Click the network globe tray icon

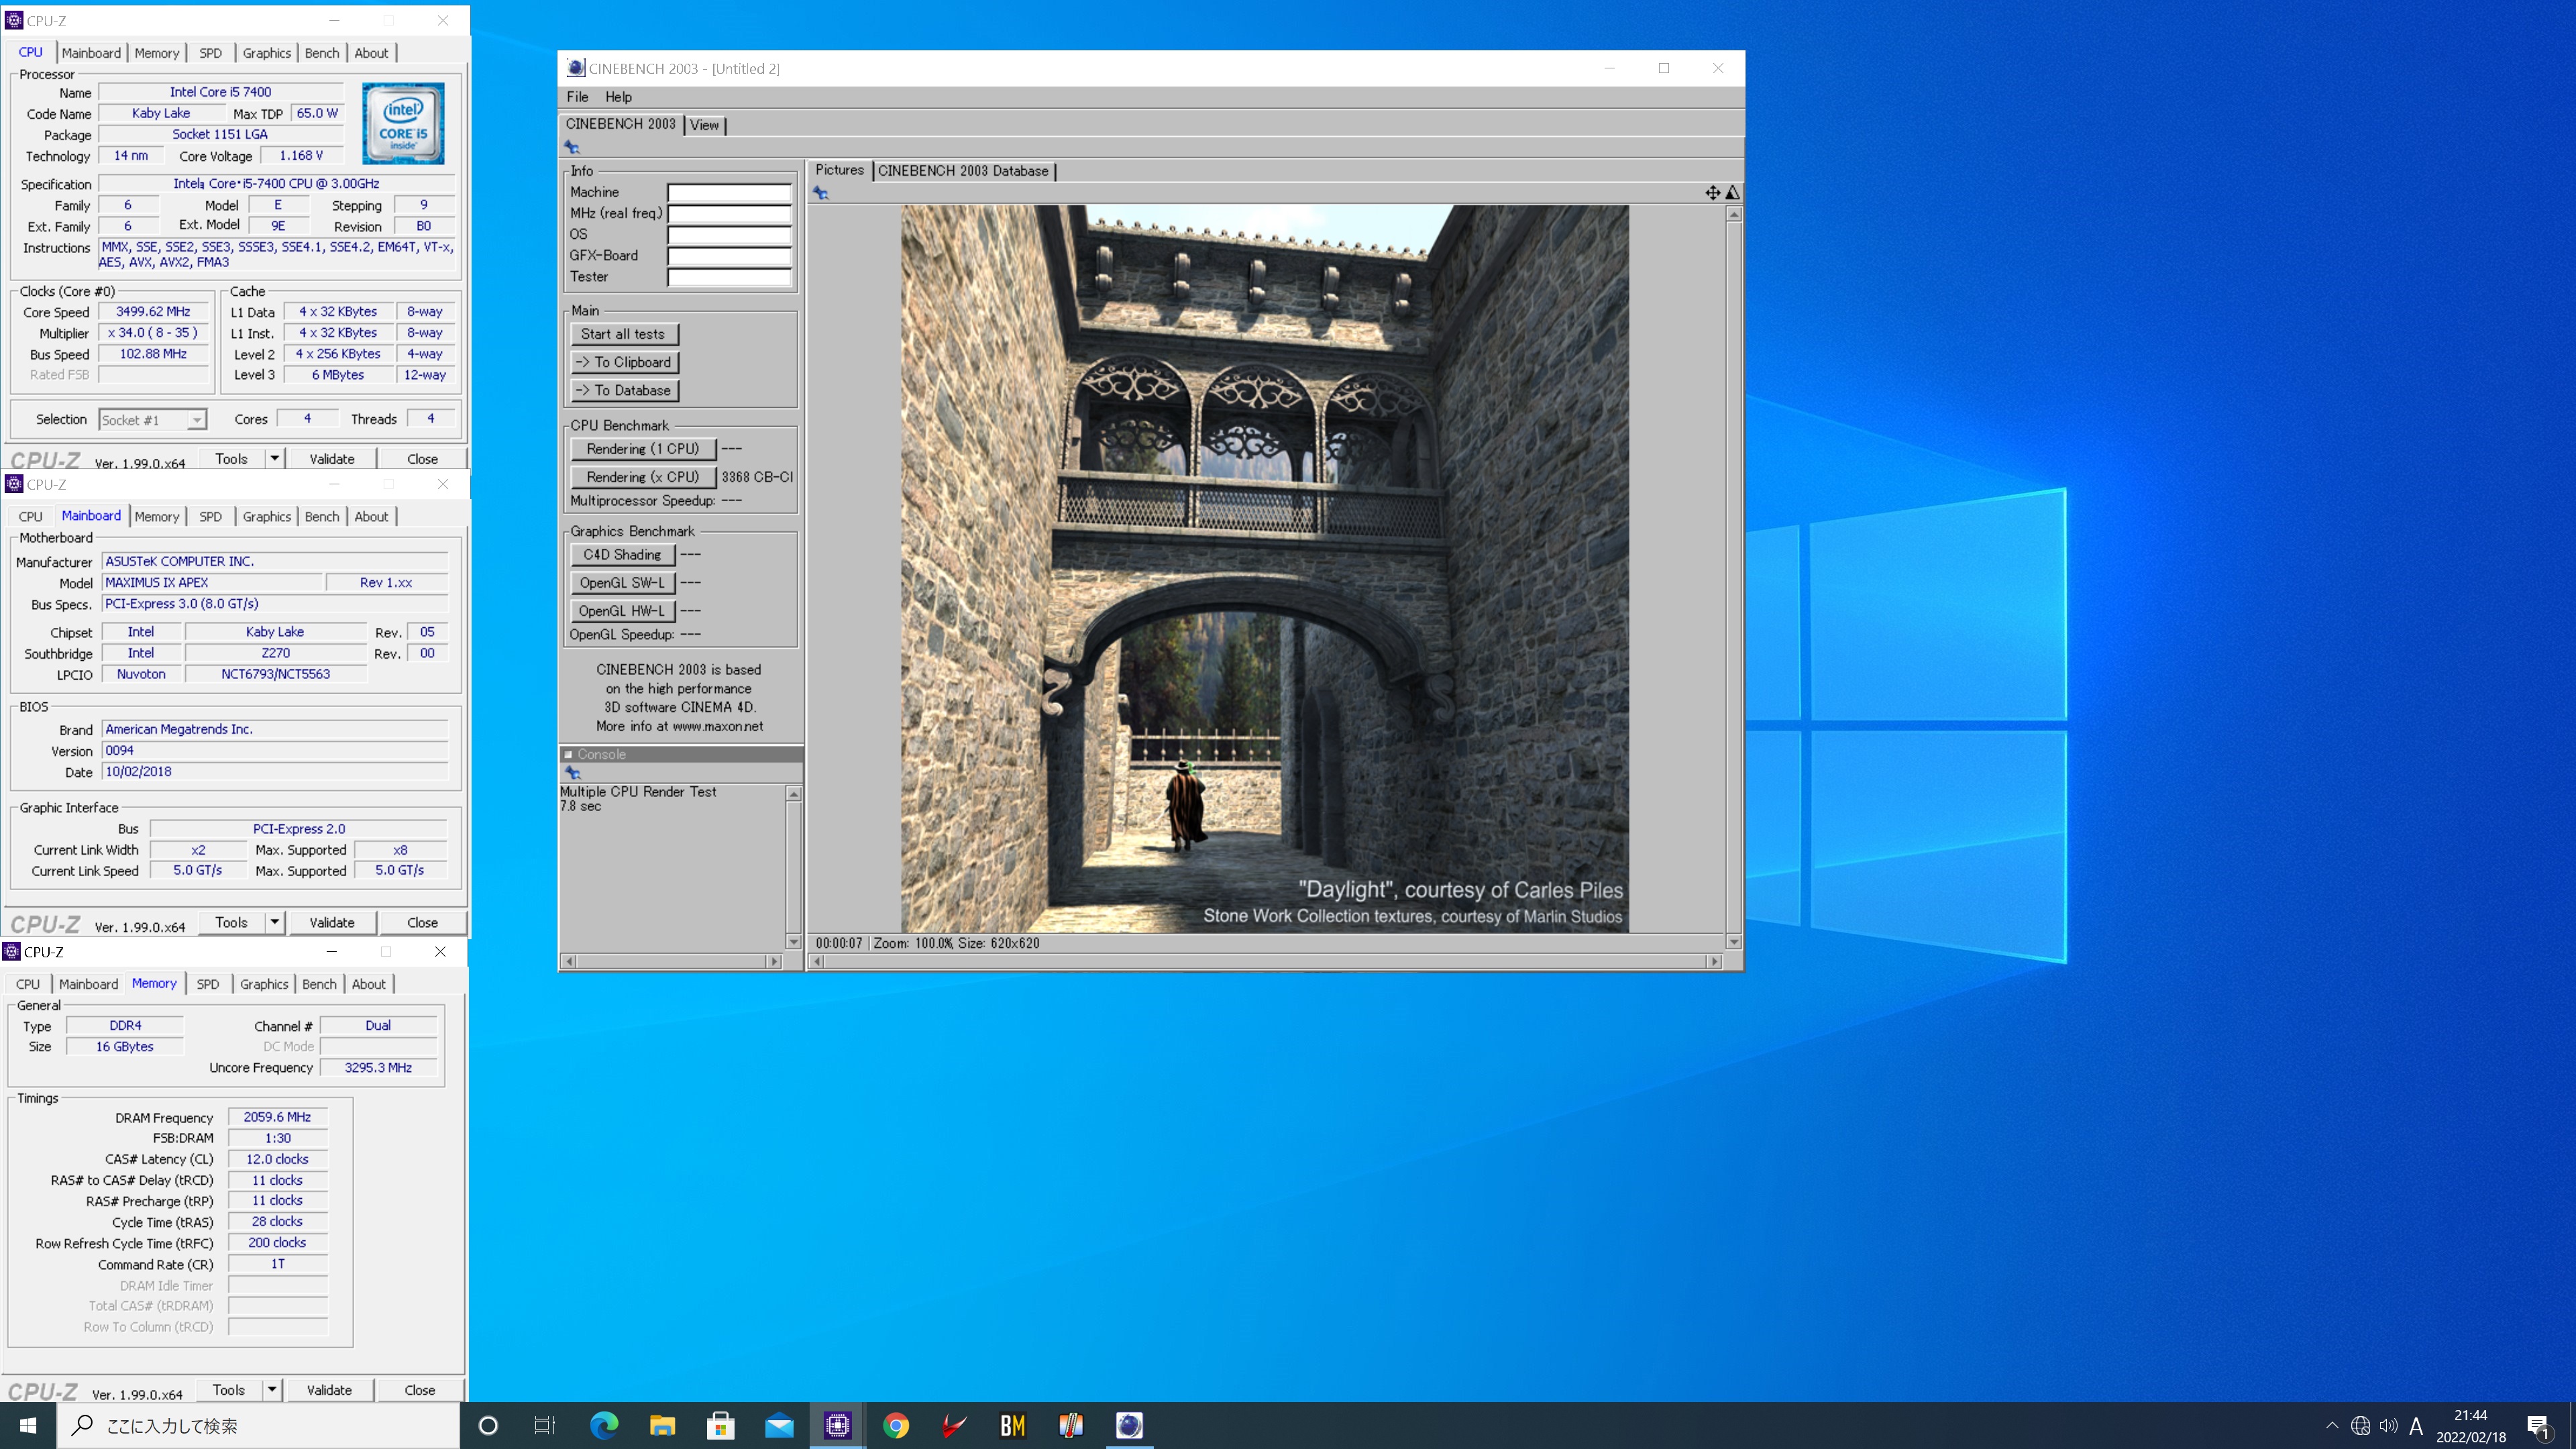coord(2360,1426)
